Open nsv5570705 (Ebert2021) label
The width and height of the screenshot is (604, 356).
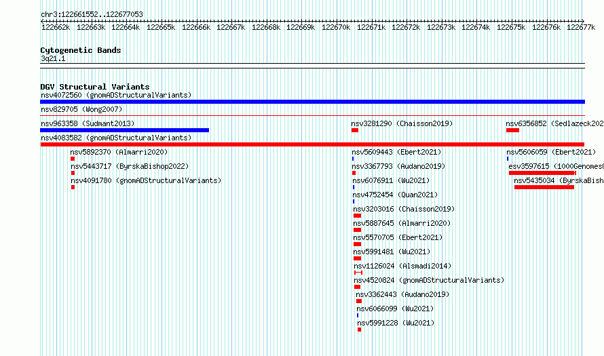pyautogui.click(x=398, y=237)
